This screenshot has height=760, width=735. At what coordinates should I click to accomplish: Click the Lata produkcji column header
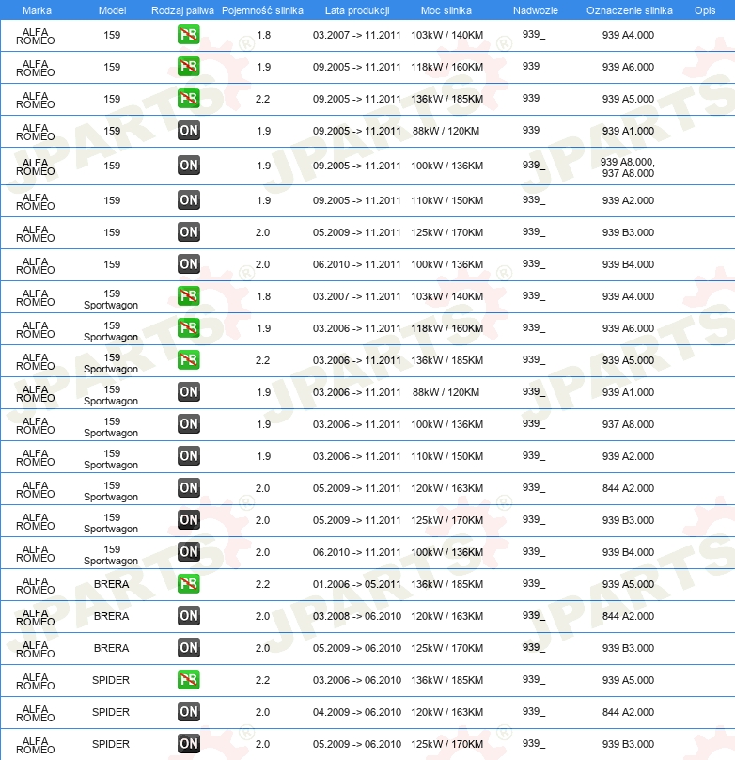[x=357, y=10]
